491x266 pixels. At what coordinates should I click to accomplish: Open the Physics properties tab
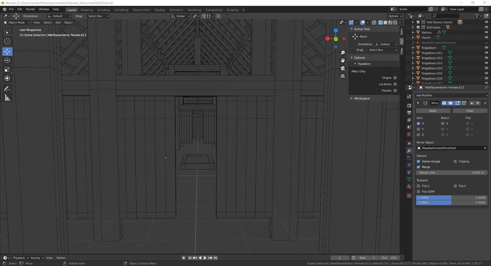pyautogui.click(x=409, y=165)
